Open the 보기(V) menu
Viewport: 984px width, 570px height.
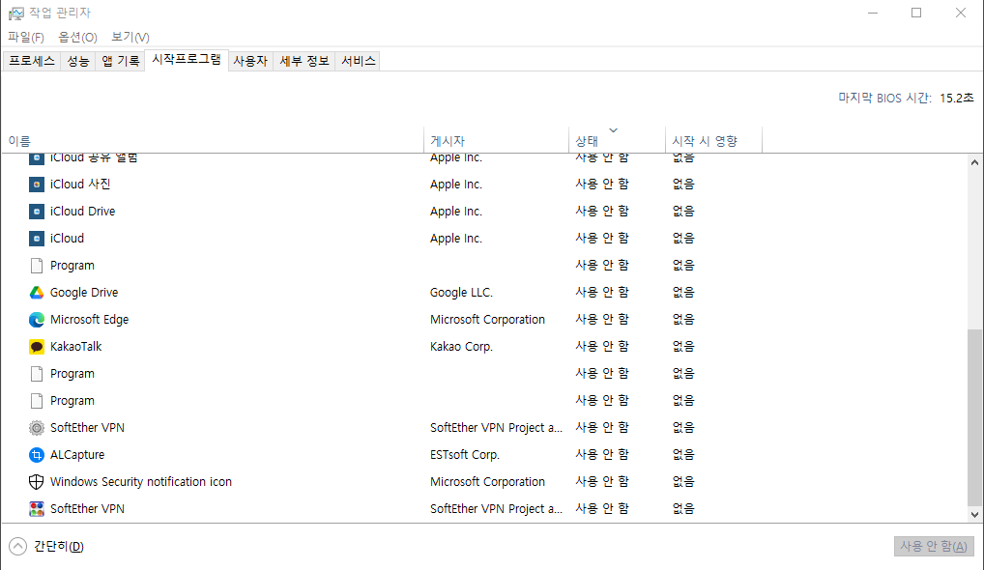[130, 37]
